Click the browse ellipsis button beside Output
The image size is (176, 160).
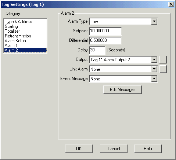pyautogui.click(x=163, y=60)
